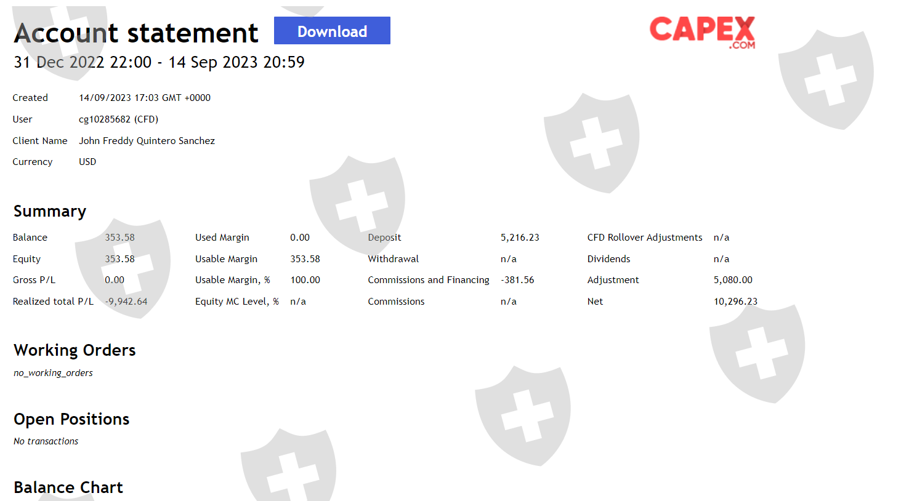Click the 'Open Positions' section heading

71,419
